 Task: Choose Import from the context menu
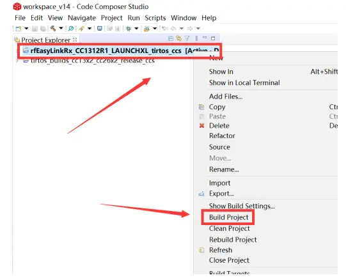219,183
